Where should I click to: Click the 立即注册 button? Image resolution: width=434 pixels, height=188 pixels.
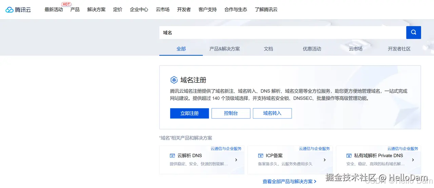(190, 113)
